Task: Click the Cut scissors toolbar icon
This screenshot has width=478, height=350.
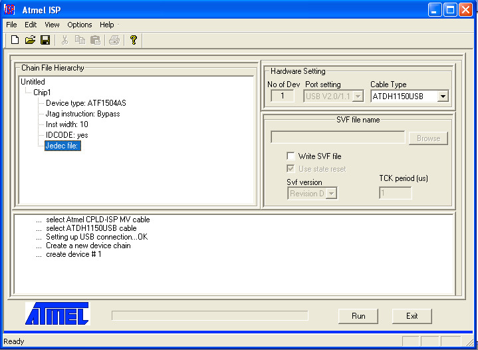Action: coord(64,41)
